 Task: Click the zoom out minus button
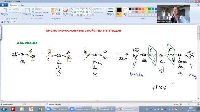tap(180, 104)
